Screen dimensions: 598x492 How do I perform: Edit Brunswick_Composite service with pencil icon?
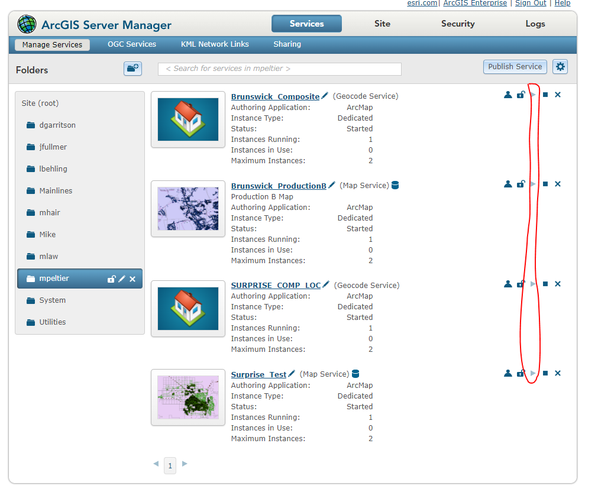(325, 96)
